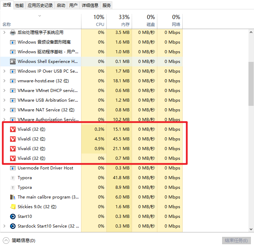Click the vertical scrollbar of the process list

251,84
